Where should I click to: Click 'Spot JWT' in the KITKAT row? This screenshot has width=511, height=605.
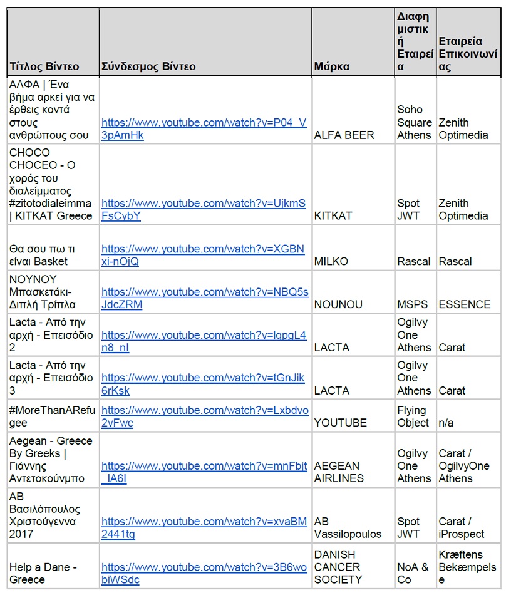click(408, 210)
